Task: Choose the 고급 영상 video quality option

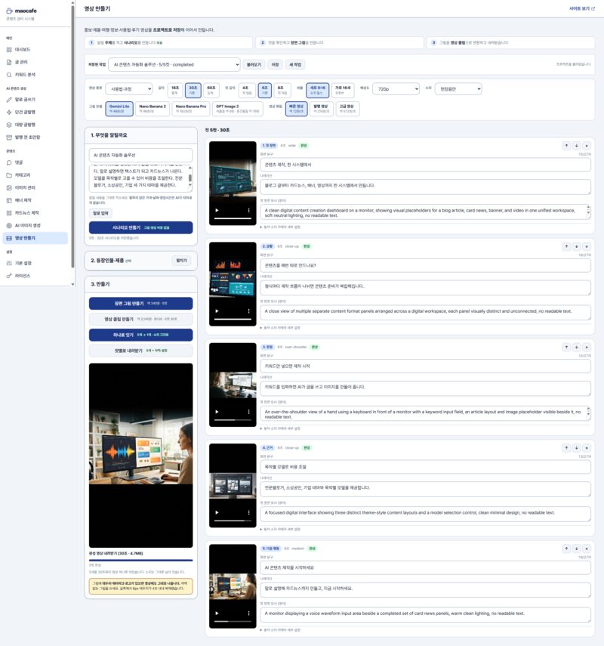Action: click(347, 108)
